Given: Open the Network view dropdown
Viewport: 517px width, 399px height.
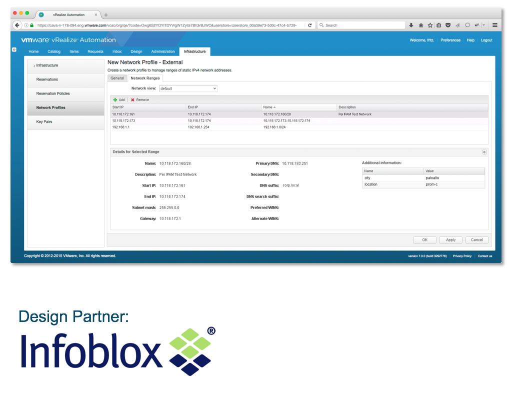Looking at the screenshot, I should 188,88.
